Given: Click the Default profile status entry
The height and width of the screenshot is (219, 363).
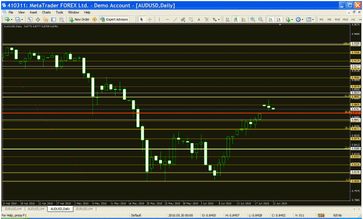Looking at the screenshot, I should [x=136, y=216].
